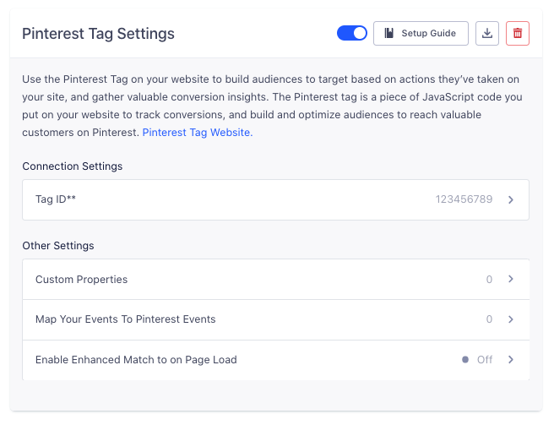Screen dimensions: 554x425
Task: Toggle the Pinterest Tag enable switch
Action: tap(351, 34)
